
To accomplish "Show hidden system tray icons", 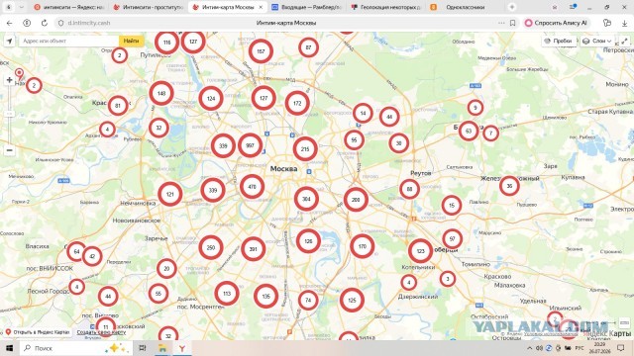I will point(530,348).
